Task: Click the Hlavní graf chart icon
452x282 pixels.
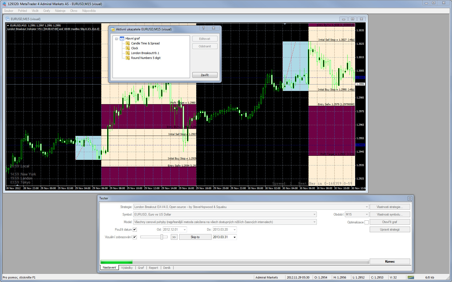Action: [x=122, y=38]
